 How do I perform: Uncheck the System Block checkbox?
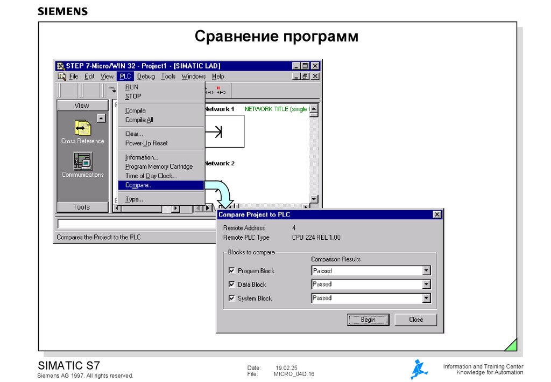click(231, 298)
